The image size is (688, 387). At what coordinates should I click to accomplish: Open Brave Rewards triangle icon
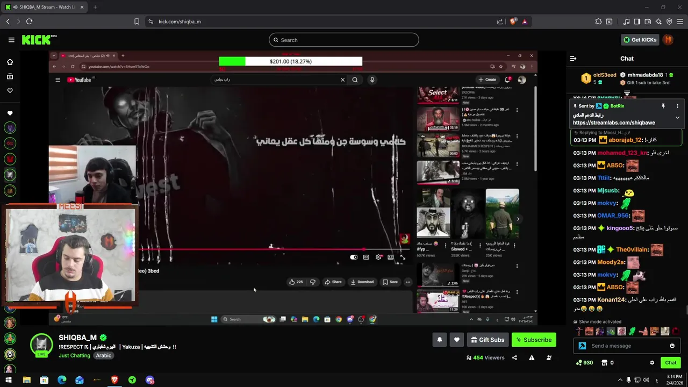(525, 21)
